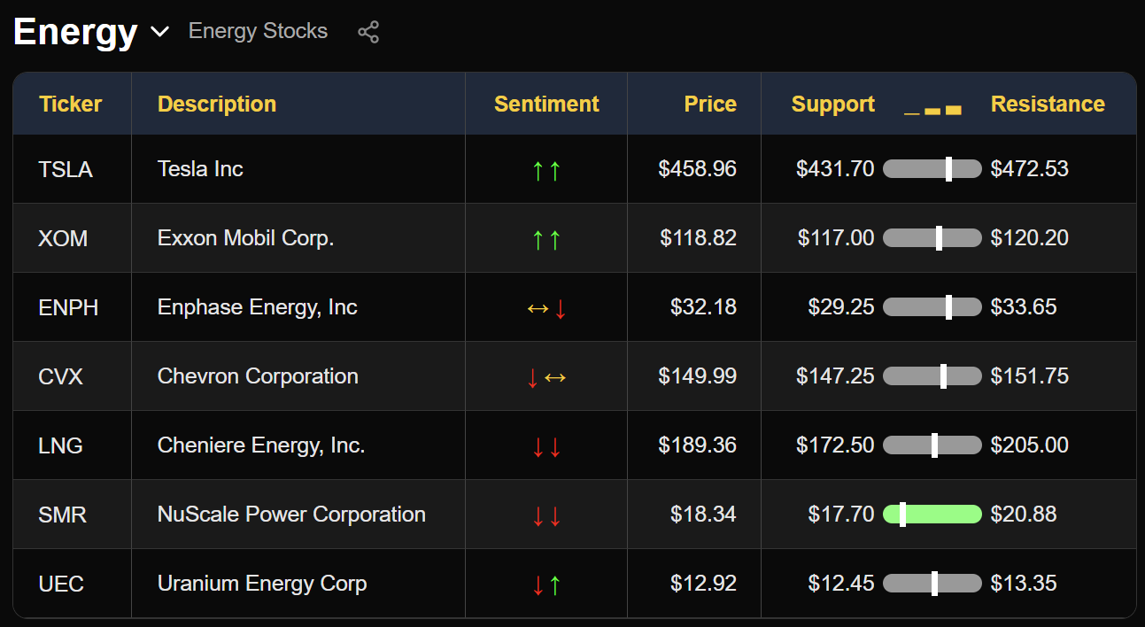Sort table by Ticker column header
Screen dimensions: 1145x627
(70, 104)
